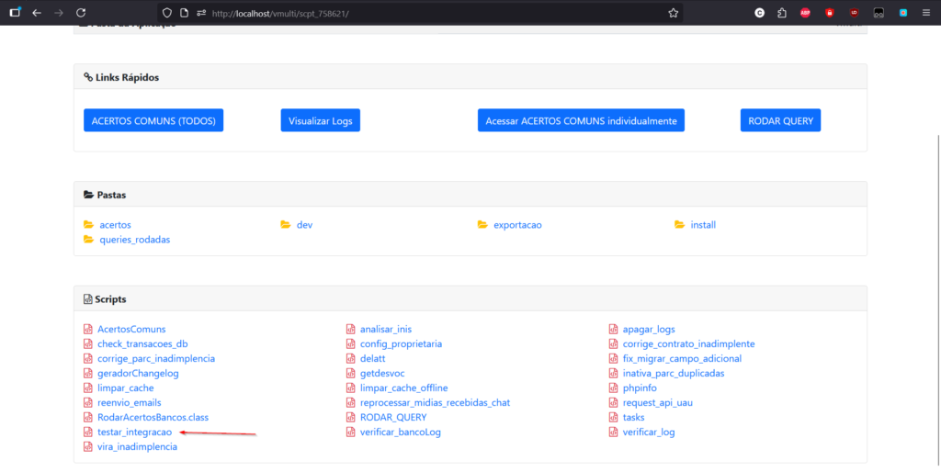Open the verificar_log script link
Viewport: 941px width, 472px height.
click(649, 432)
